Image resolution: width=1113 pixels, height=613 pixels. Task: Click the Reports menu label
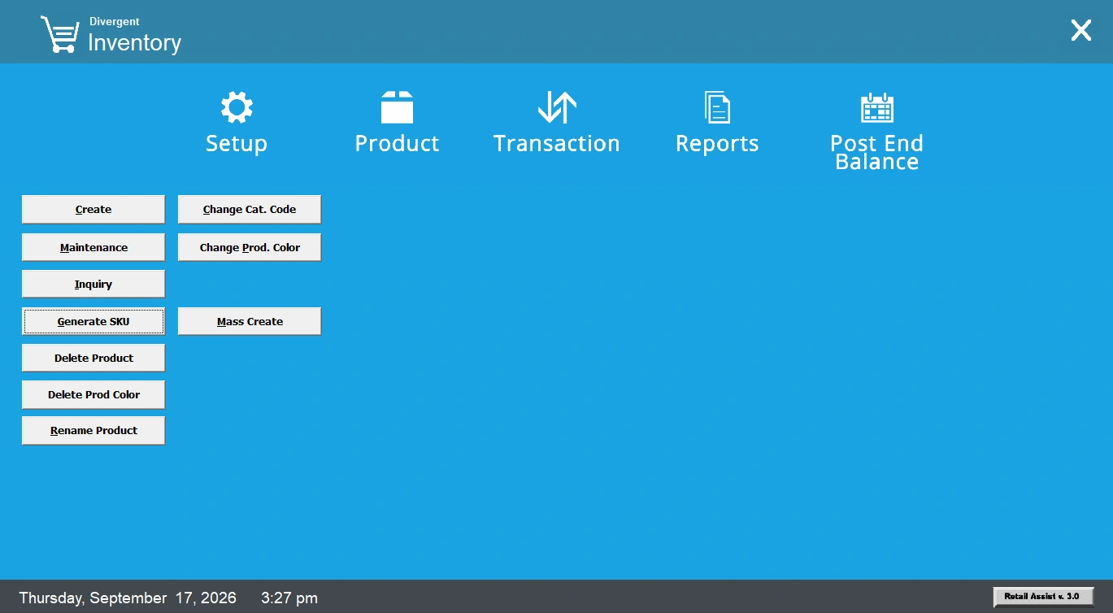click(x=717, y=144)
